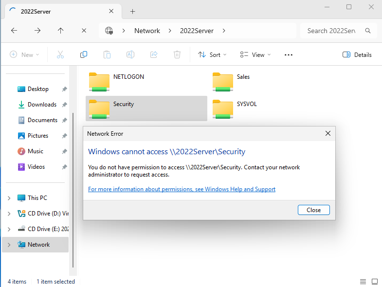Expand chevron after 2022Server breadcrumb

coord(224,31)
